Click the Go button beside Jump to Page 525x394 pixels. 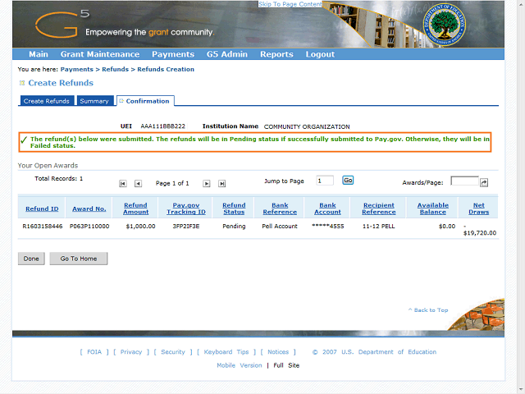pyautogui.click(x=348, y=181)
